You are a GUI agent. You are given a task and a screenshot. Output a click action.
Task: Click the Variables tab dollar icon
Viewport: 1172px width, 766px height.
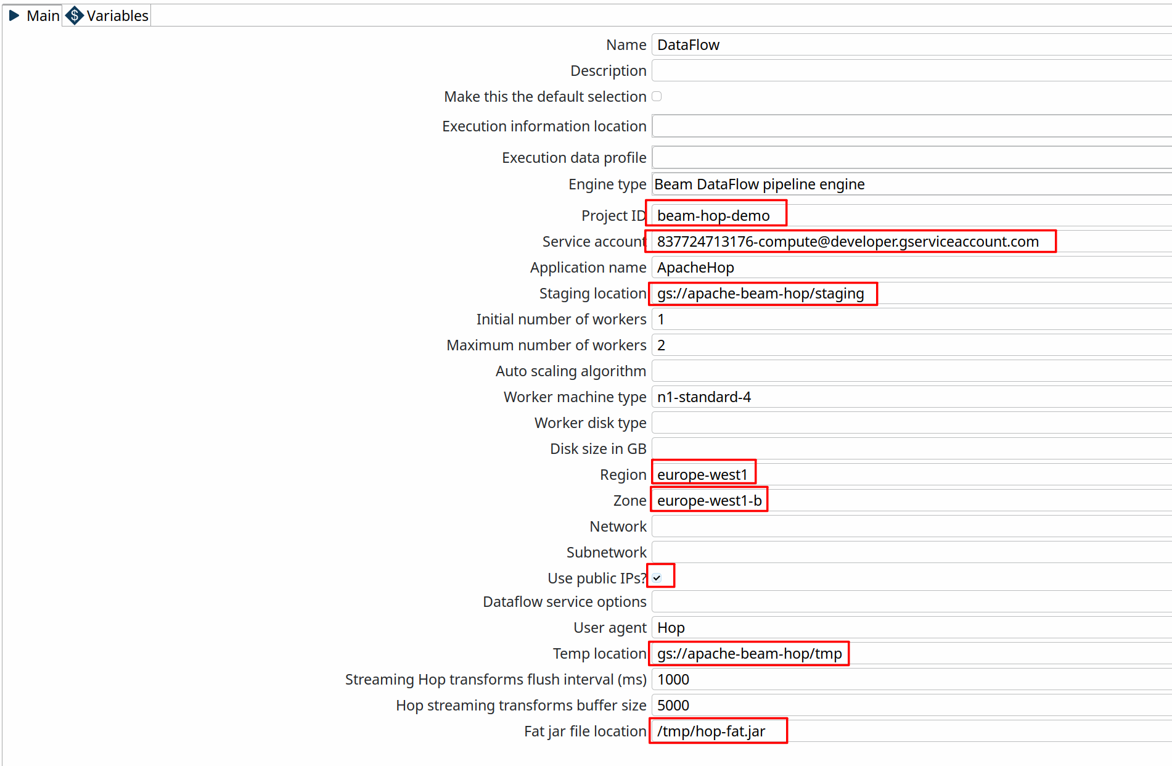point(74,15)
